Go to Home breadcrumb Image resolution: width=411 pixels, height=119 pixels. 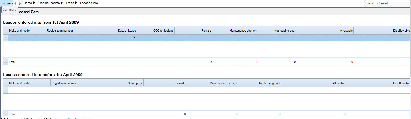coord(27,3)
